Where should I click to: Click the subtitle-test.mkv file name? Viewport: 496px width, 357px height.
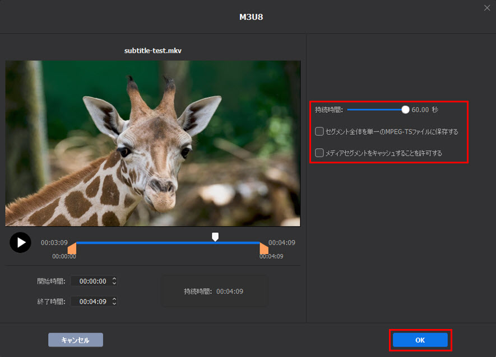click(153, 50)
